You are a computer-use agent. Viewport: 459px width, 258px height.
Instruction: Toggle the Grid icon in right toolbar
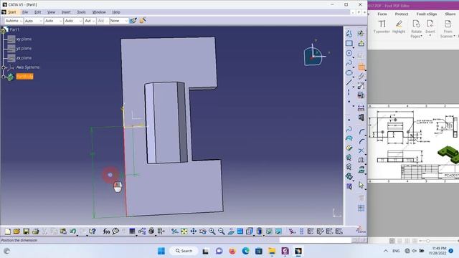[361, 208]
